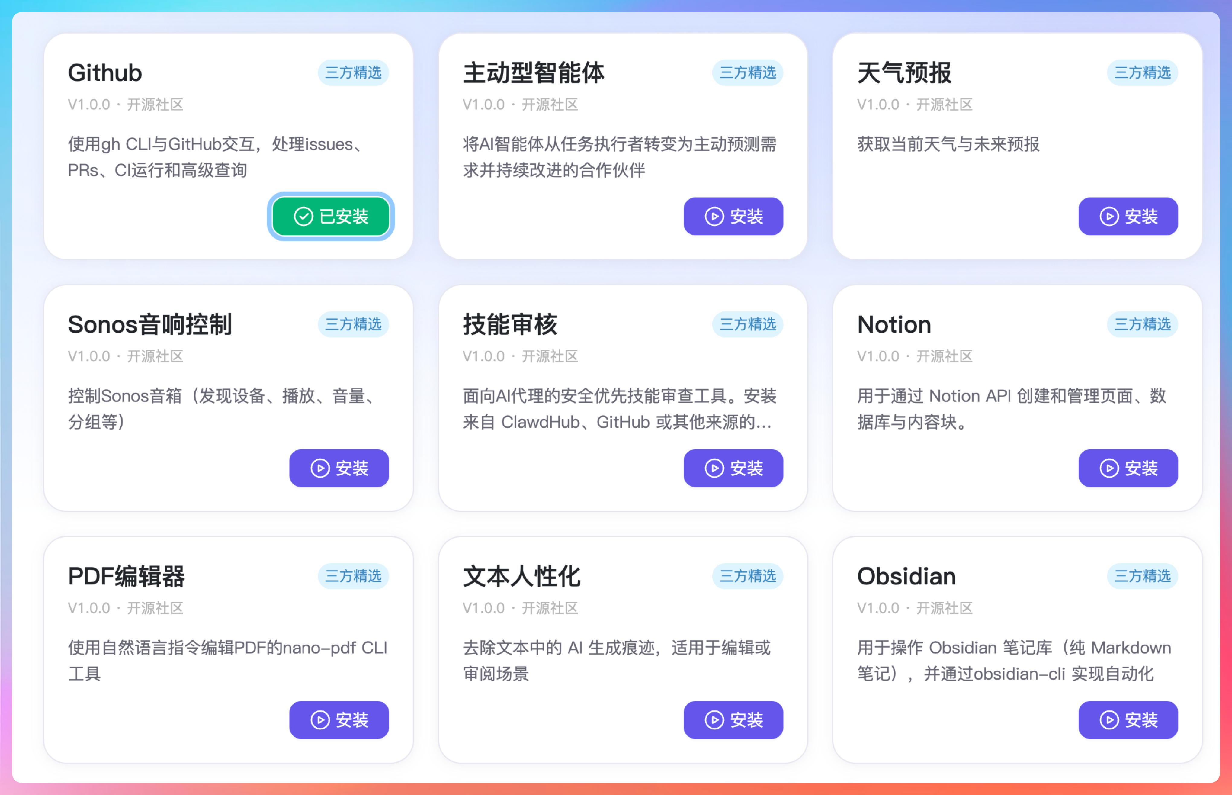Install the 文本人性化 skill
The width and height of the screenshot is (1232, 795).
(733, 719)
